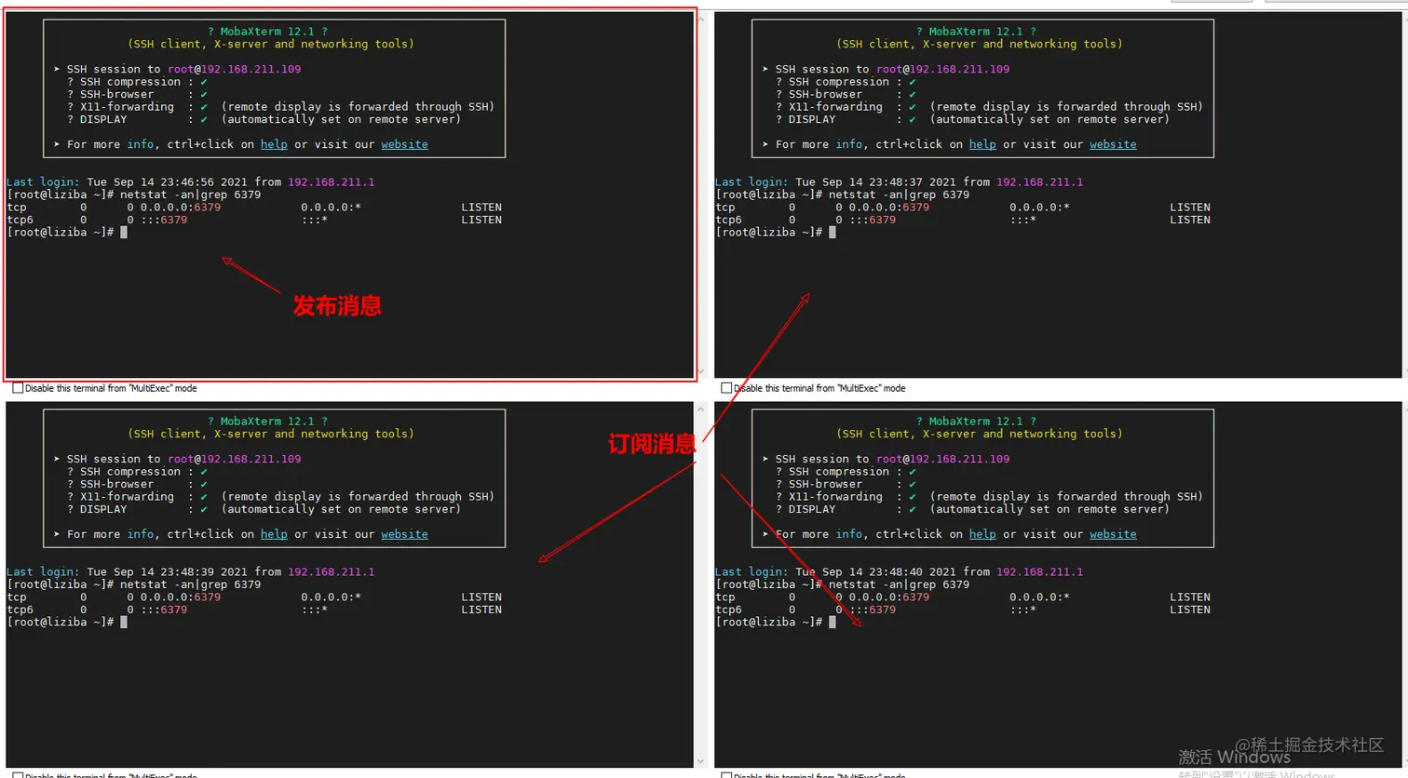This screenshot has width=1408, height=778.
Task: Click the tcp 0.0.0.0:6379 row in bottom-left terminal
Action: (x=254, y=597)
